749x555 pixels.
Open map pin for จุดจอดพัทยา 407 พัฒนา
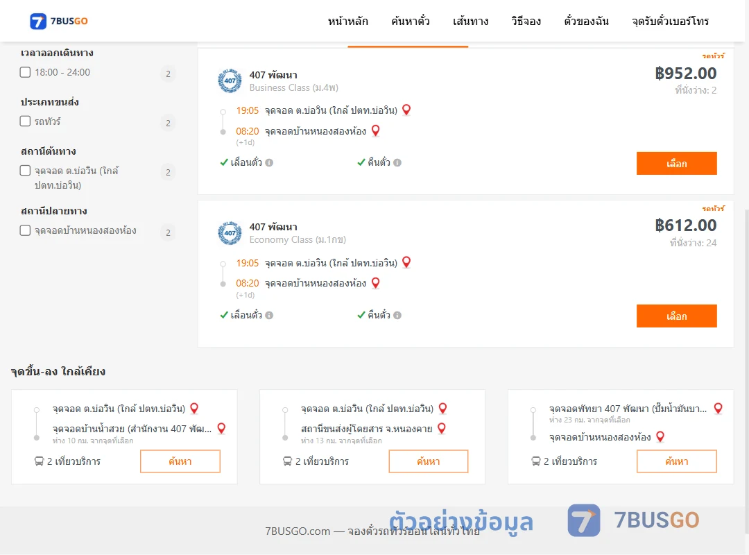(x=718, y=408)
